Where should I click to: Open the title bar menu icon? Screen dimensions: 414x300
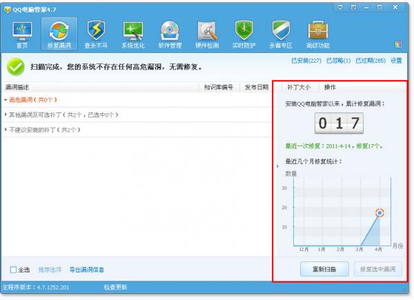tap(353, 7)
